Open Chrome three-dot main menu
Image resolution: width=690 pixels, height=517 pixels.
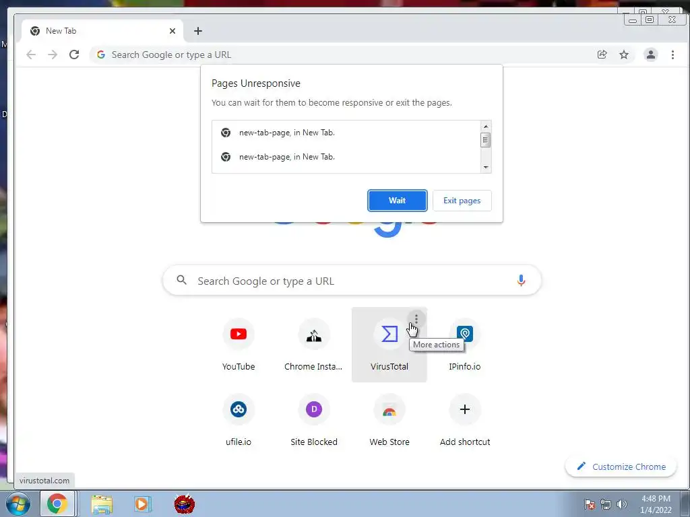(672, 55)
